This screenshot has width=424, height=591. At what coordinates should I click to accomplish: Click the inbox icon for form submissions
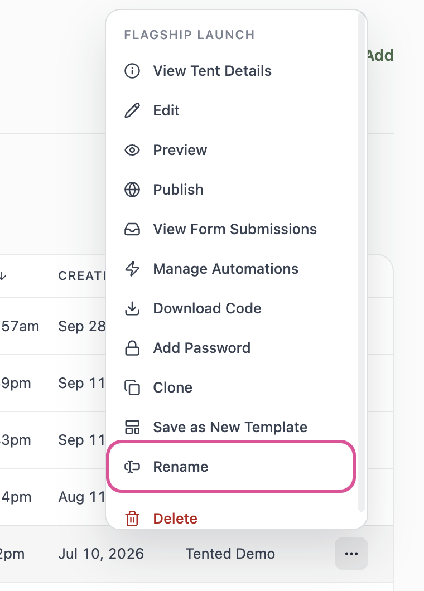[132, 229]
